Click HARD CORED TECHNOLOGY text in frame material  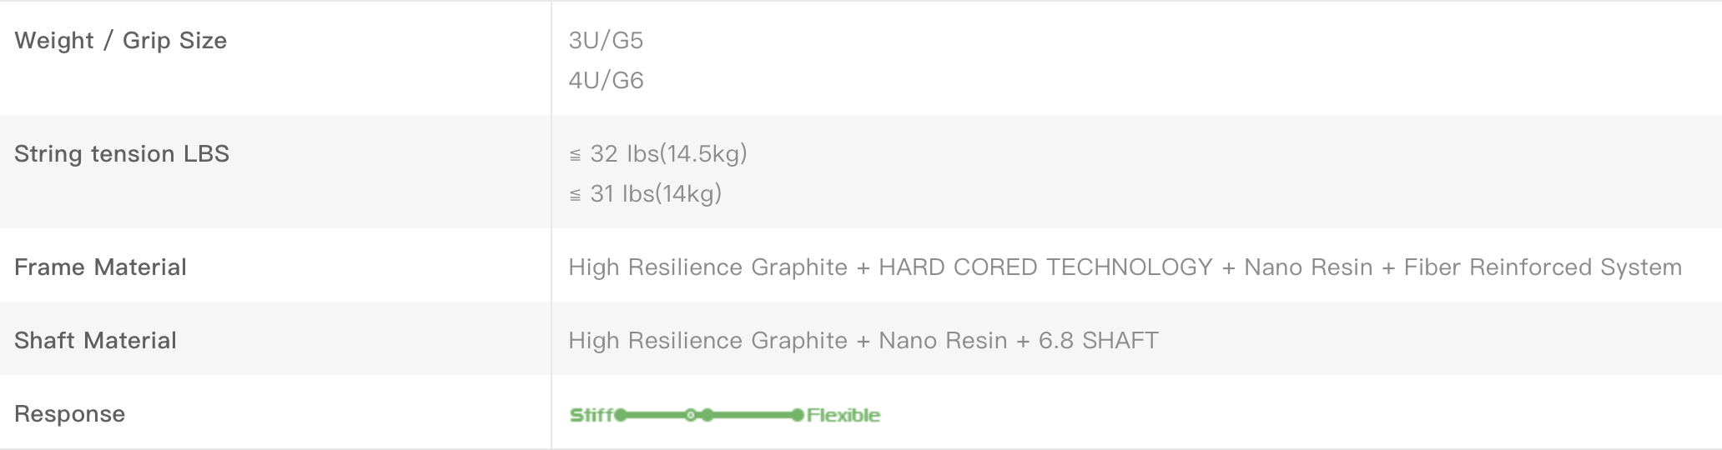1045,267
